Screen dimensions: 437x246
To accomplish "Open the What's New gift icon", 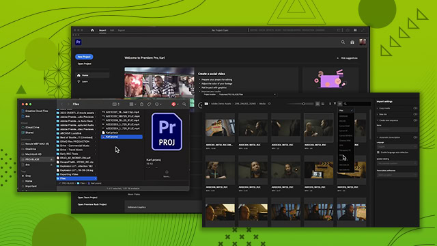I will pyautogui.click(x=352, y=42).
